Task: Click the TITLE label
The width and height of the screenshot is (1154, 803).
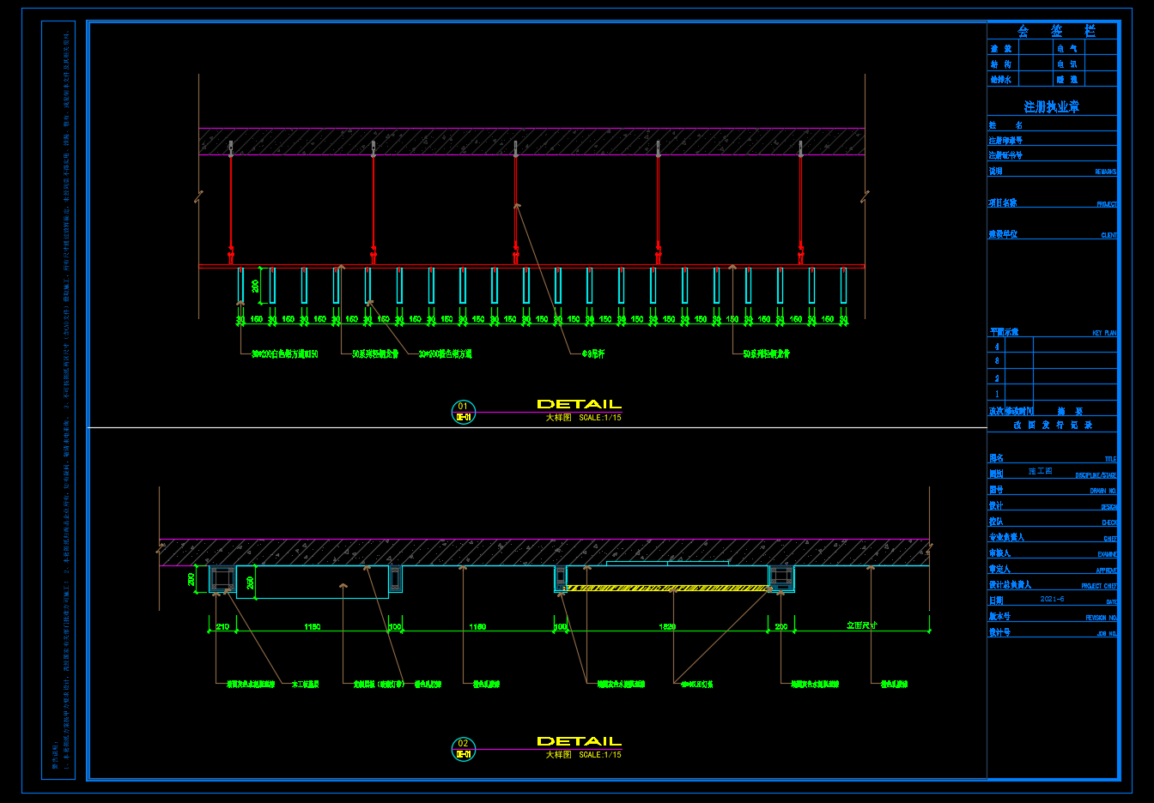Action: pyautogui.click(x=1110, y=460)
